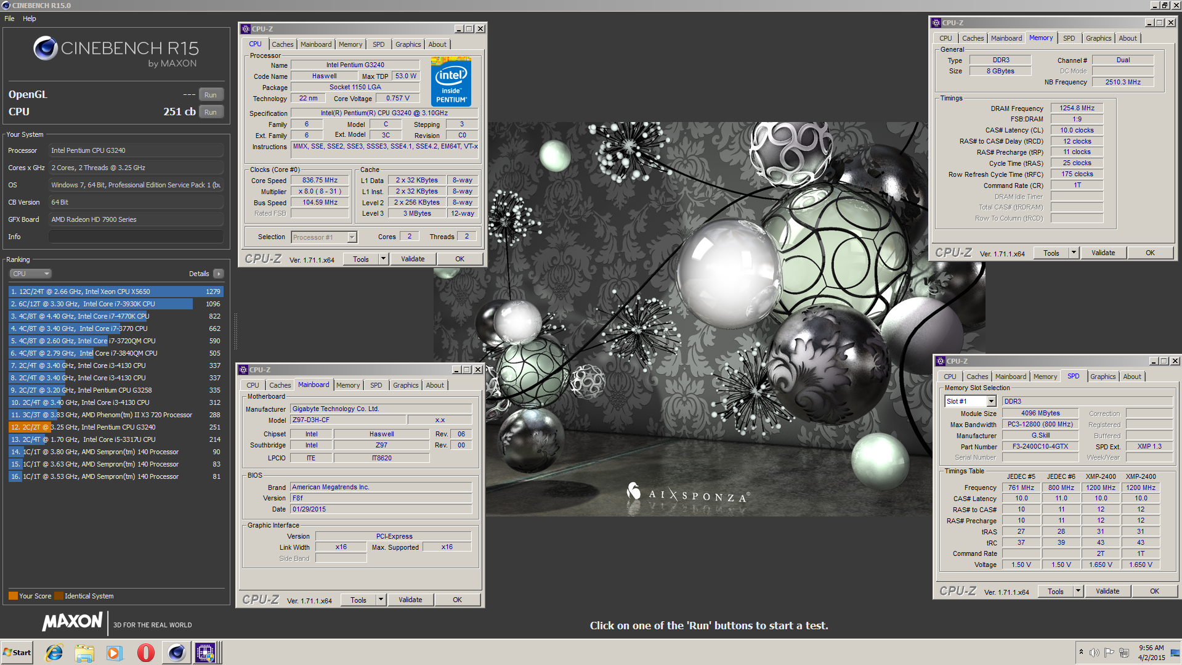Switch to CPU-Z taskbar icon
Screen dimensions: 1182x665
click(x=206, y=653)
